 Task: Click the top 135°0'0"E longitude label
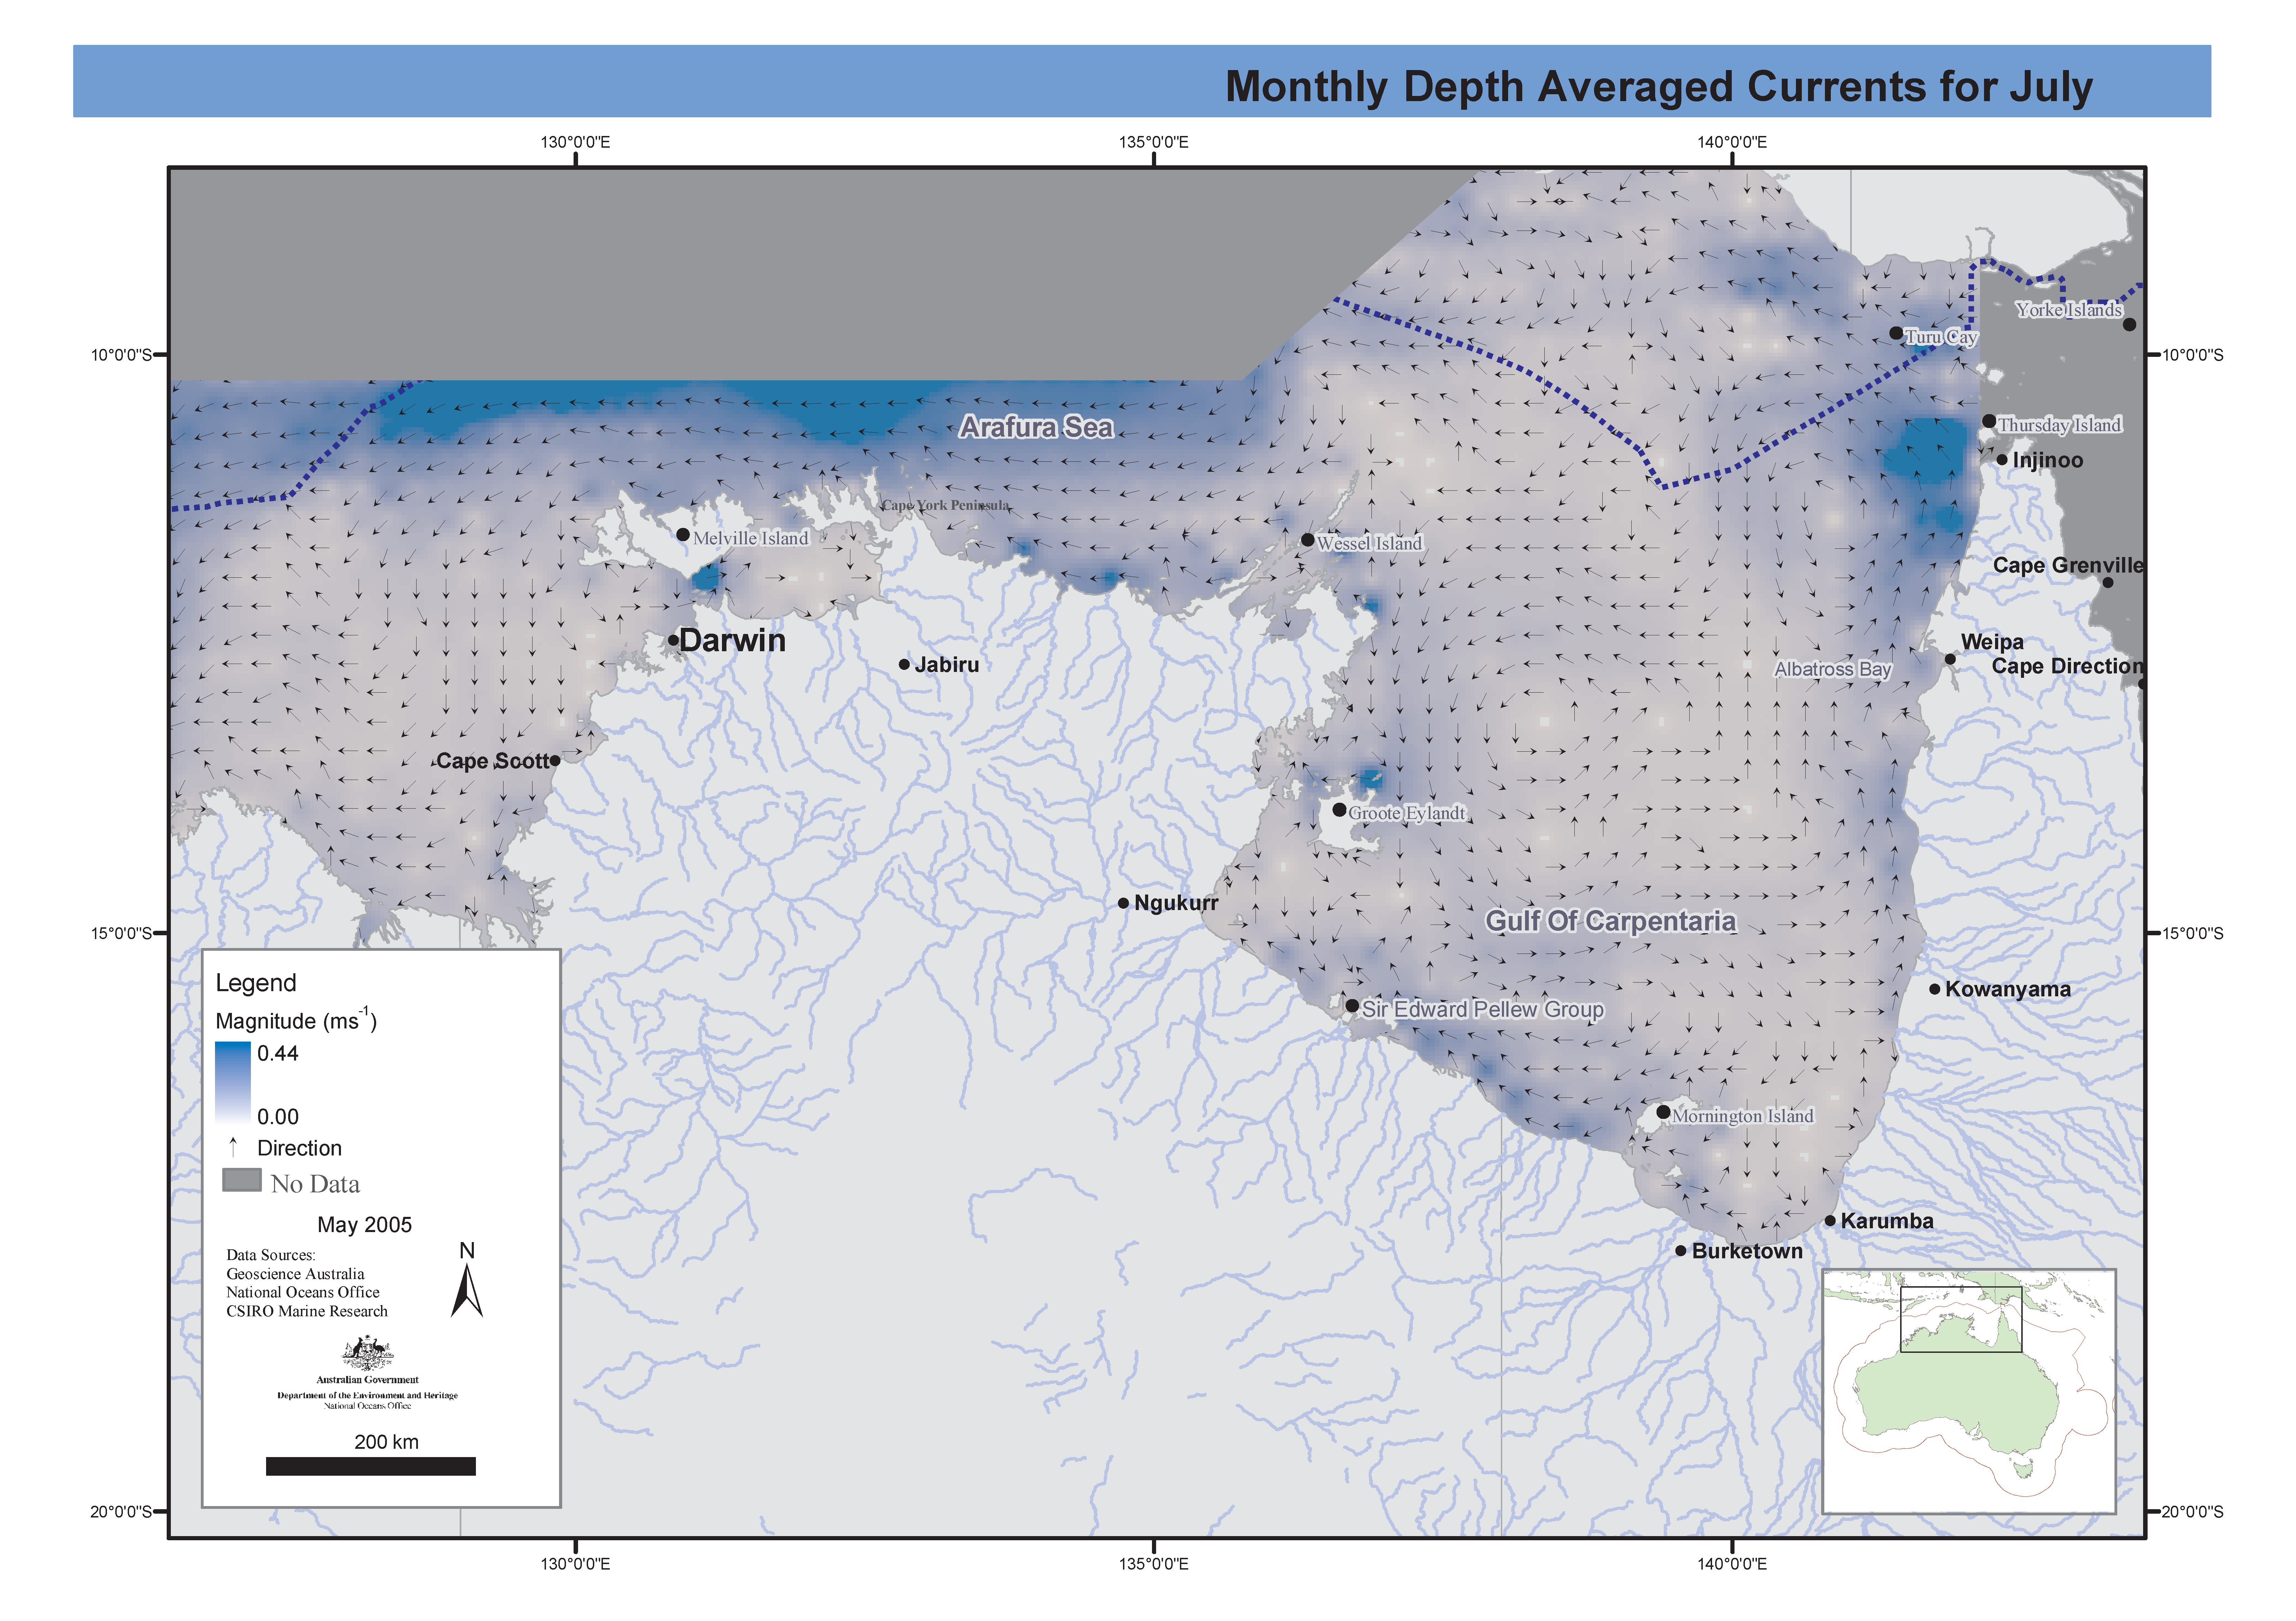point(1154,142)
